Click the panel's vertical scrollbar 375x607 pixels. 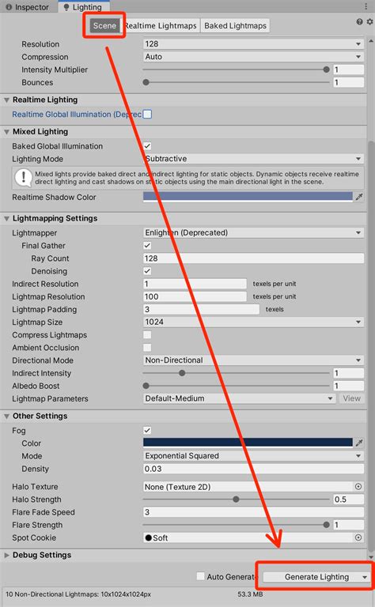[x=371, y=345]
